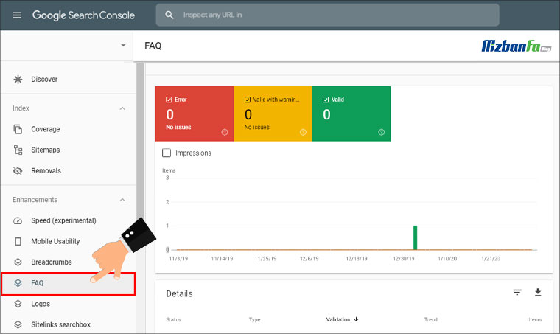The height and width of the screenshot is (334, 560).
Task: Open Sitemaps from the sidebar
Action: 45,150
